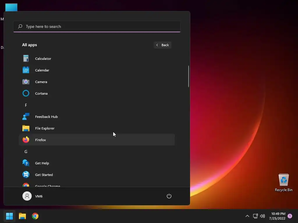Open Google Chrome from the taskbar
This screenshot has height=223, width=298.
35,216
